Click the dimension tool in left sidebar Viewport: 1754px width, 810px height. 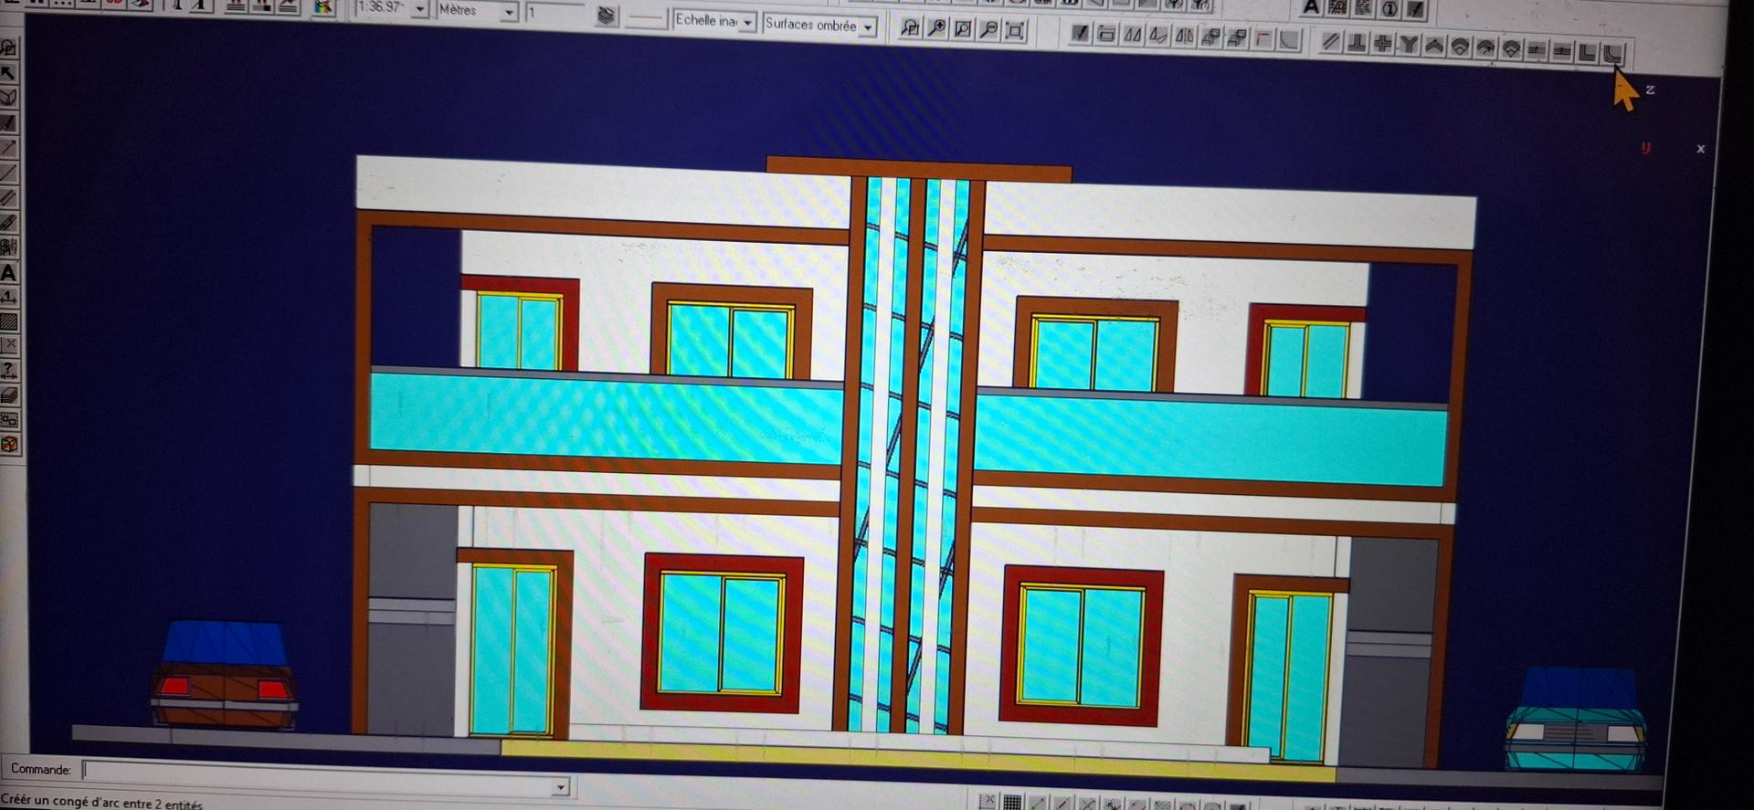9,297
